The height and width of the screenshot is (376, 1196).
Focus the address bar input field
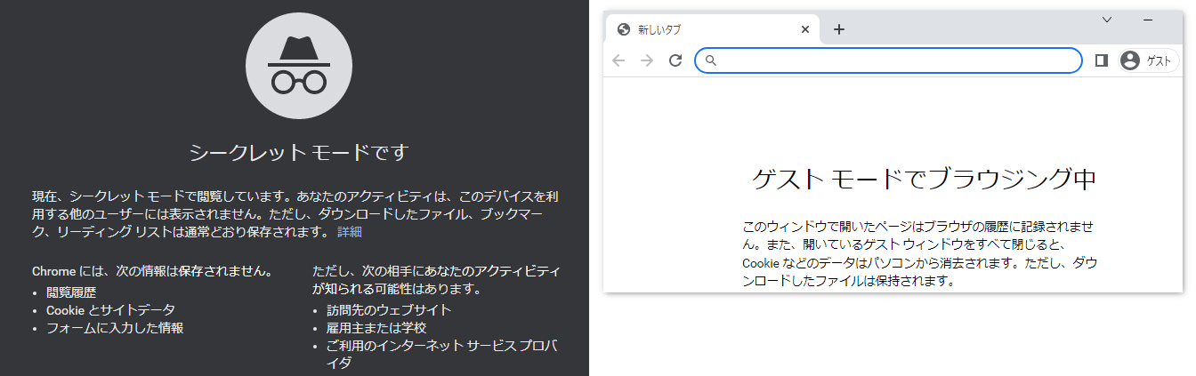[x=890, y=60]
